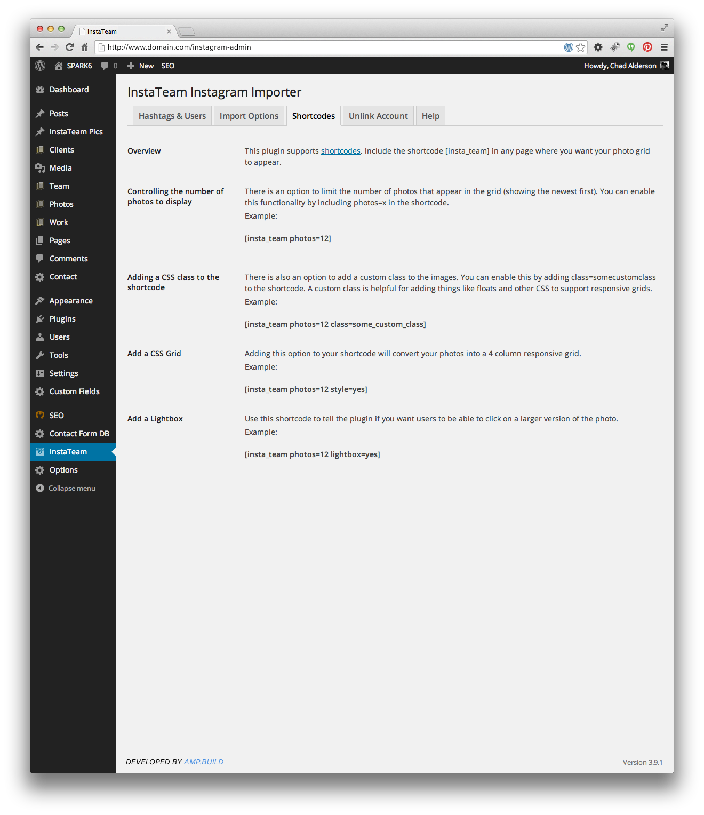
Task: Open Dashboard in sidebar
Action: (73, 90)
